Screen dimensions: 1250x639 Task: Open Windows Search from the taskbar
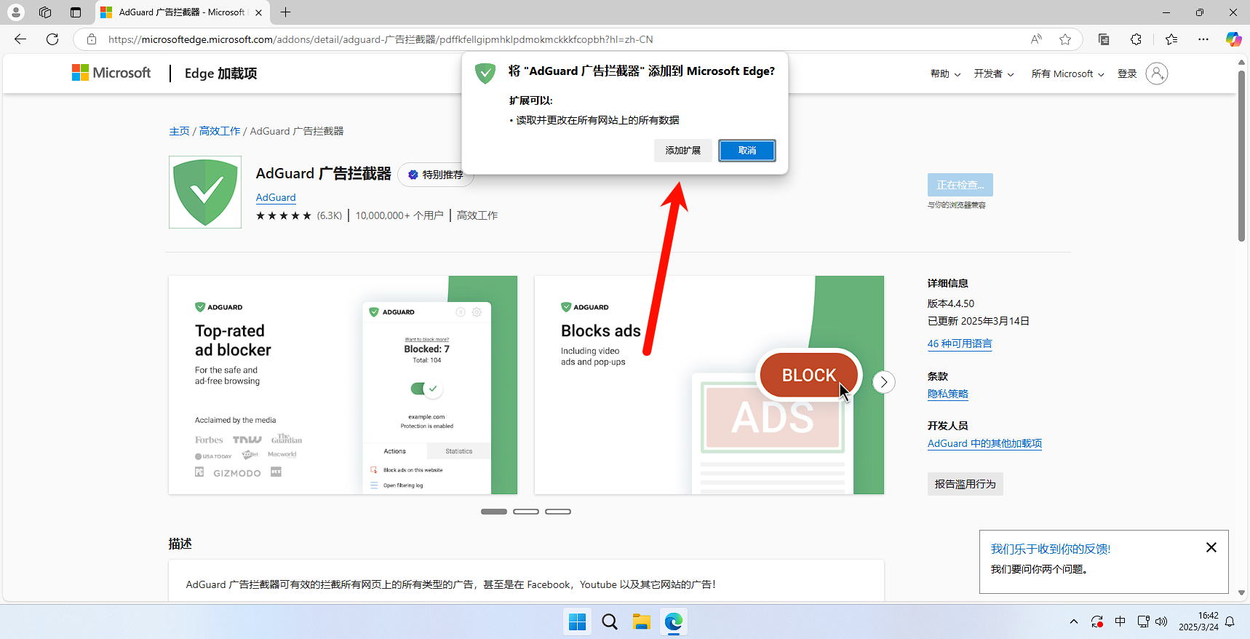(610, 622)
